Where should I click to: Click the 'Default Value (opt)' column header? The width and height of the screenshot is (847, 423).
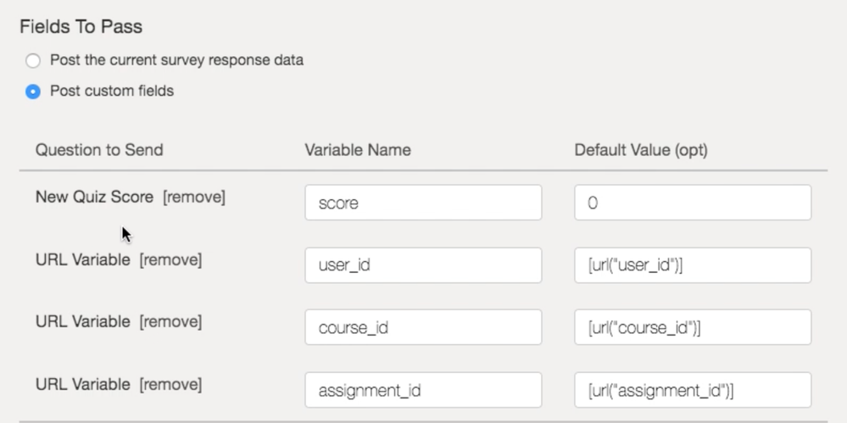coord(641,150)
